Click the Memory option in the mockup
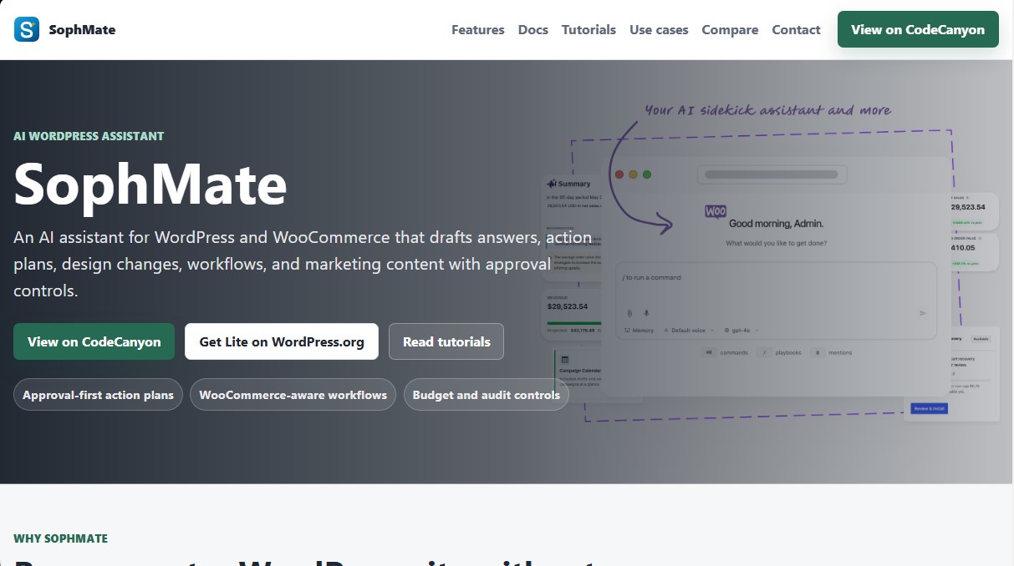Viewport: 1014px width, 566px height. [x=639, y=331]
